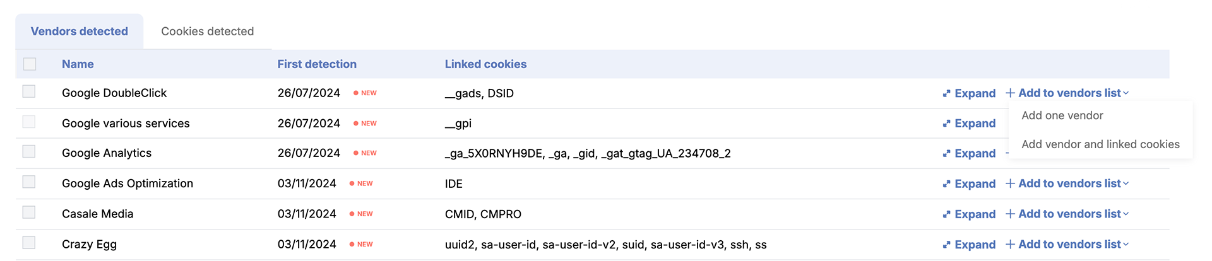Check the Google DoubleClick row checkbox
The width and height of the screenshot is (1212, 261).
[x=29, y=91]
